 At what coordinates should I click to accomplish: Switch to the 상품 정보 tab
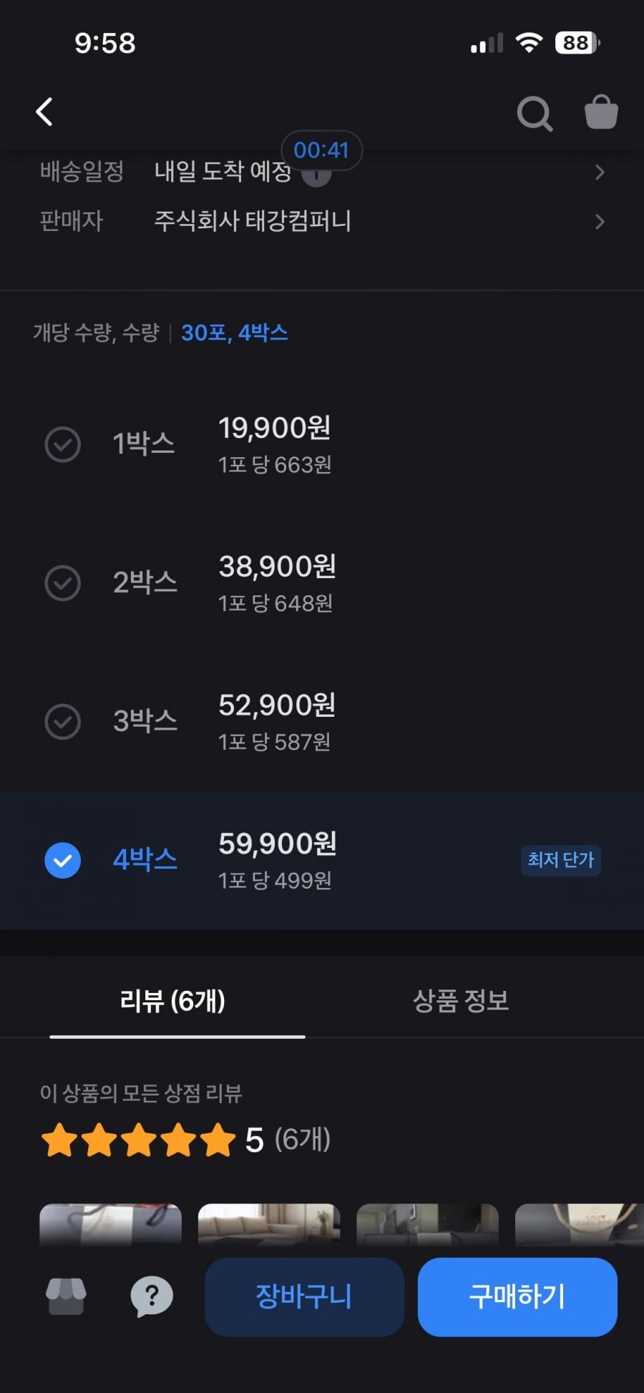tap(461, 1000)
